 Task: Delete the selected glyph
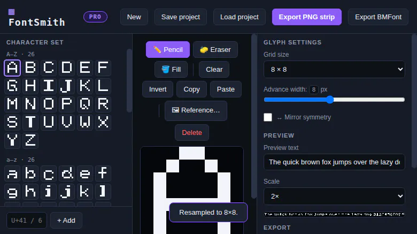point(192,132)
